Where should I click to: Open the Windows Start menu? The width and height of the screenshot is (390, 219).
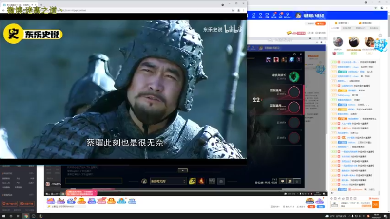(3, 216)
